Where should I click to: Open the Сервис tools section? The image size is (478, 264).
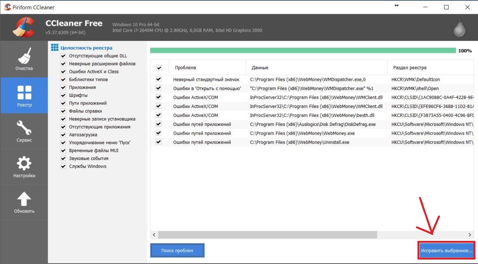tap(24, 131)
